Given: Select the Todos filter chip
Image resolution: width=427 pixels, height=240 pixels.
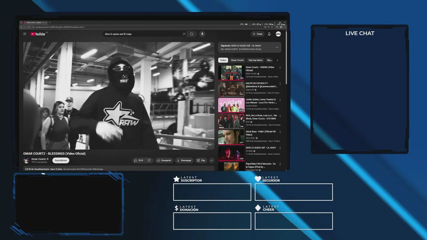Looking at the screenshot, I should tap(223, 60).
